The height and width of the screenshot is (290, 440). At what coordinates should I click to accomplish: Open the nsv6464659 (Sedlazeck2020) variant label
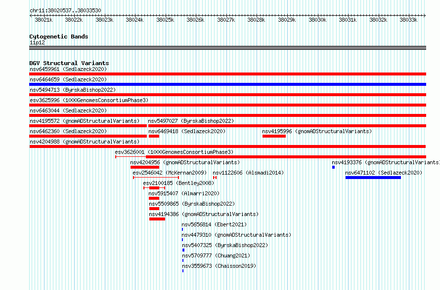[68, 79]
